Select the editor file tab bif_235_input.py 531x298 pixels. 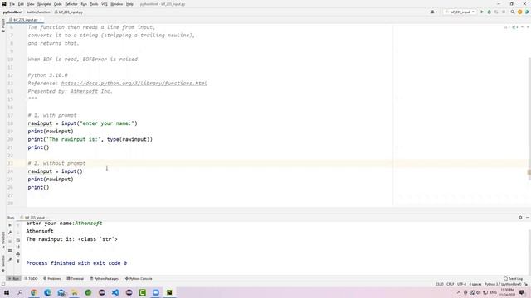point(24,20)
